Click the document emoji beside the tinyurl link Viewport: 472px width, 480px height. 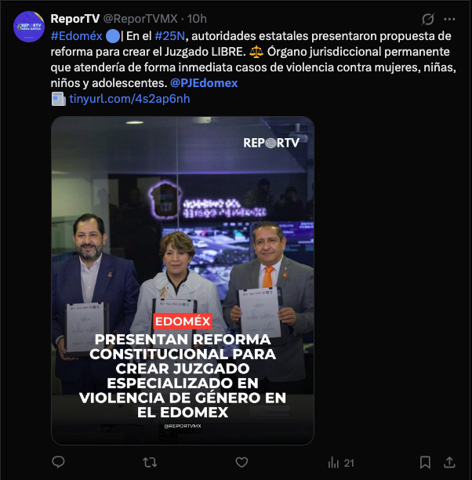click(x=59, y=99)
